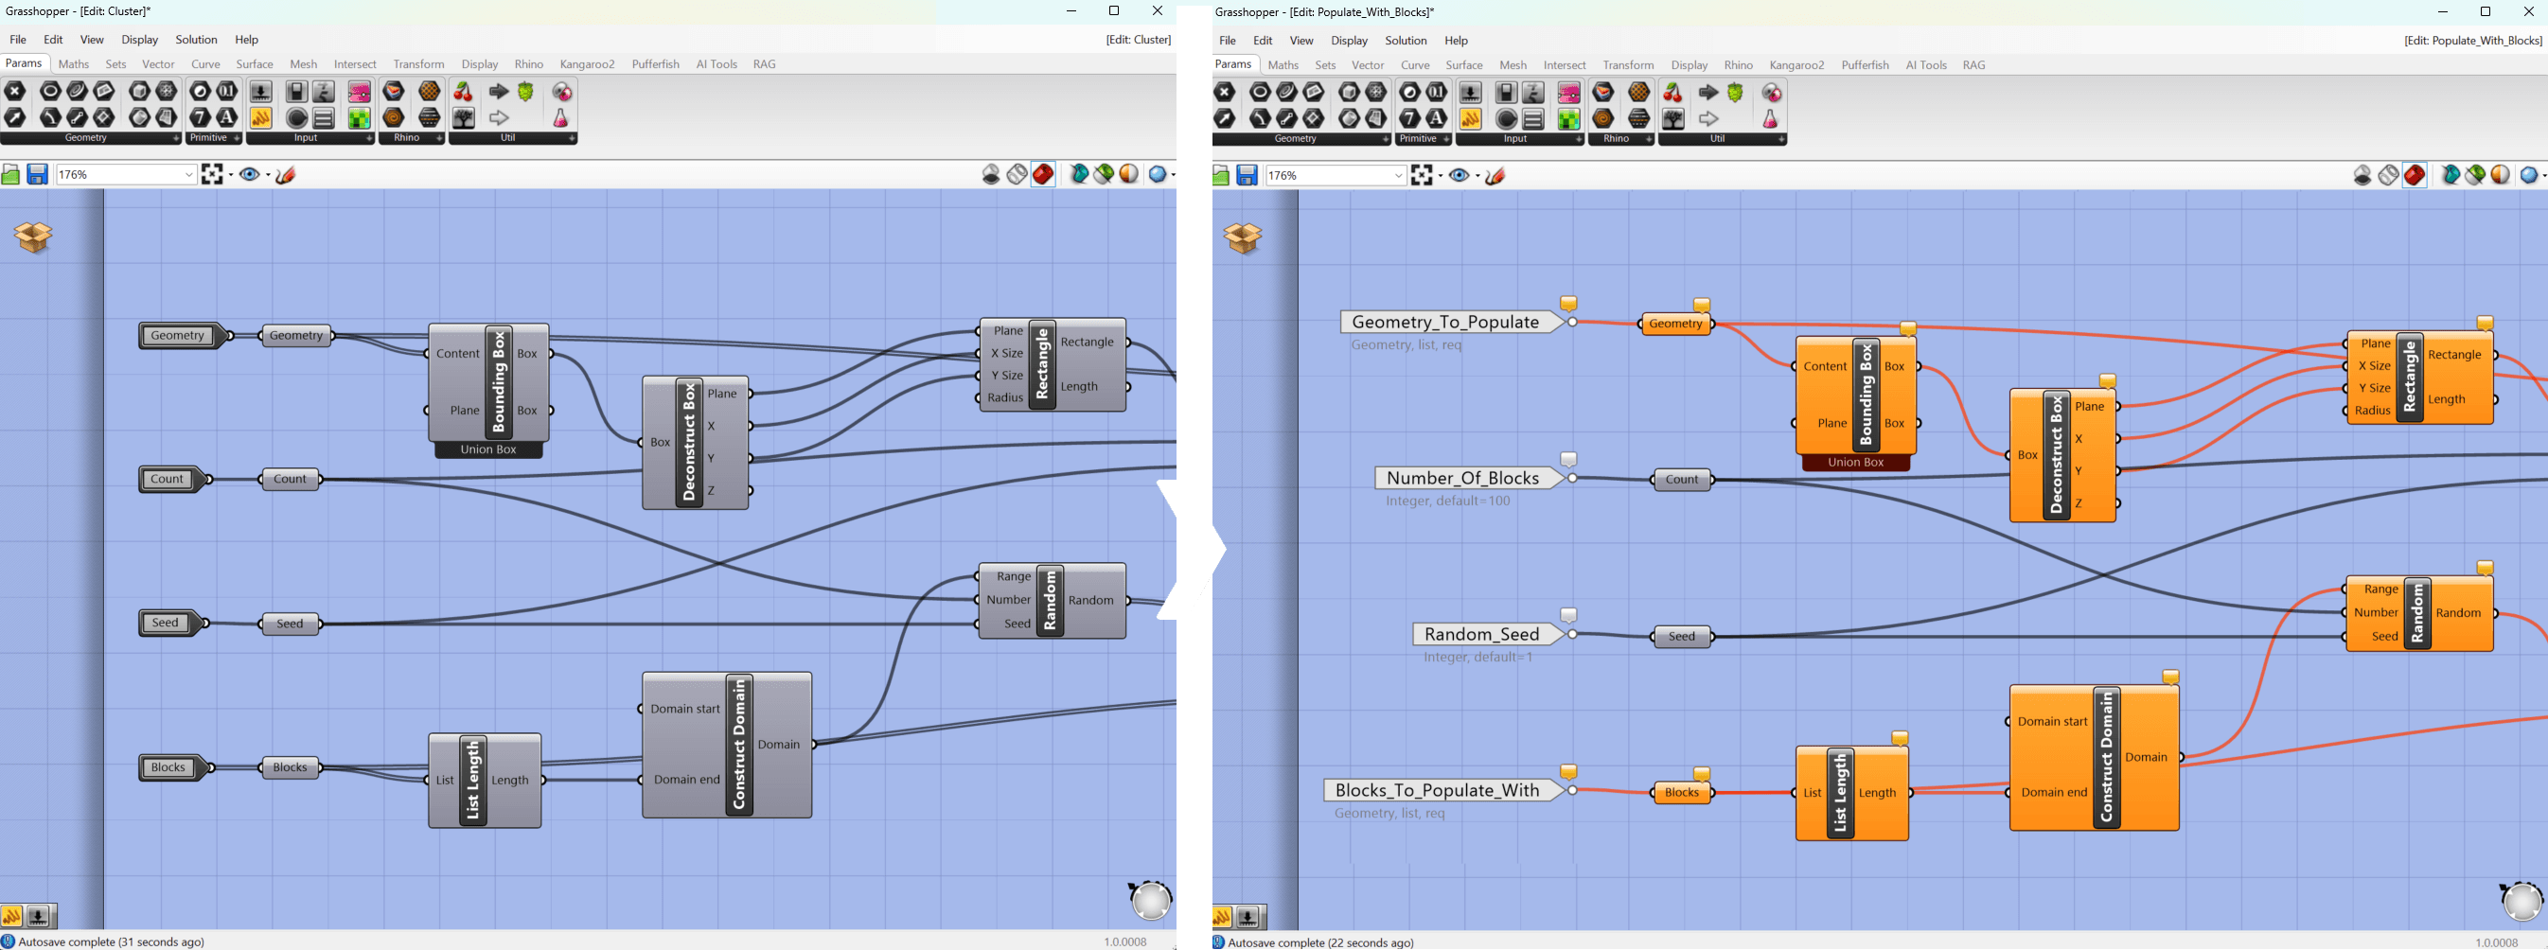Switch to the Pufferfish tab in the Populate_With_Blocks window
Screen dimensions: 2548x950
1865,65
